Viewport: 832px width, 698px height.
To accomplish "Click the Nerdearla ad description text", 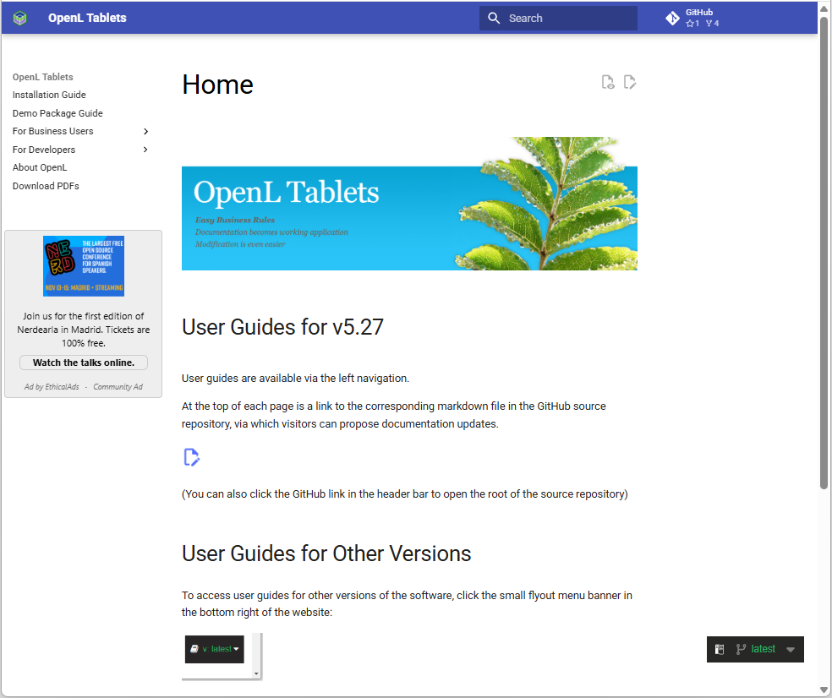I will 84,330.
